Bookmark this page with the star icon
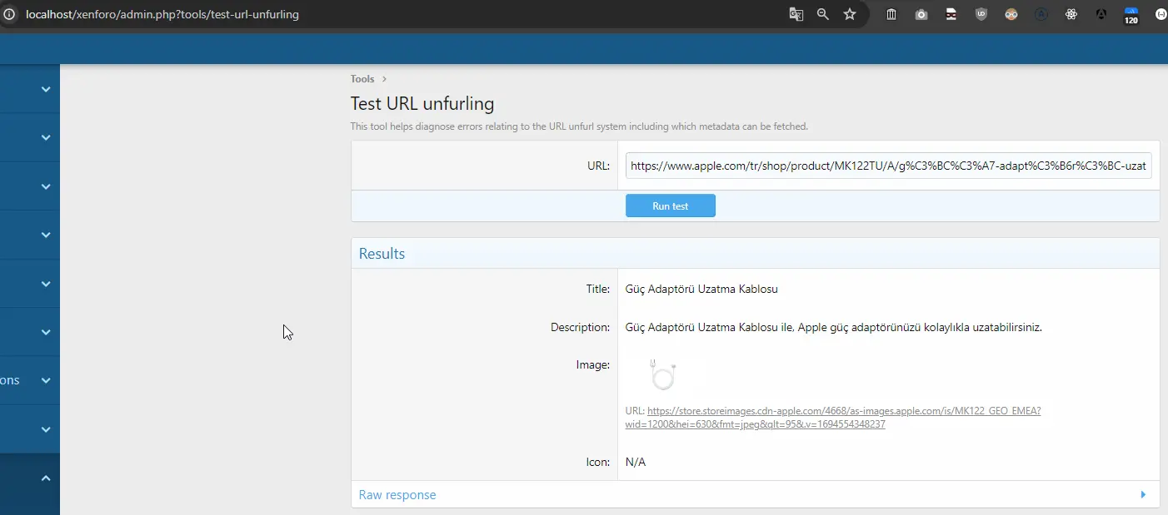This screenshot has width=1168, height=515. point(850,14)
